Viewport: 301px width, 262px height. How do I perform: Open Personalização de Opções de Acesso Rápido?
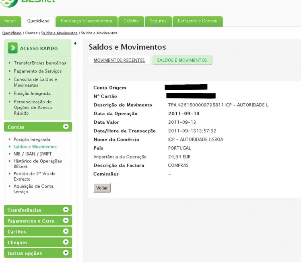[x=33, y=108]
